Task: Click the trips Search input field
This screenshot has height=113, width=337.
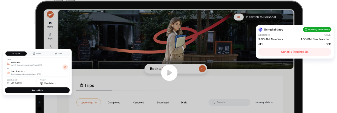Action: [x=229, y=102]
